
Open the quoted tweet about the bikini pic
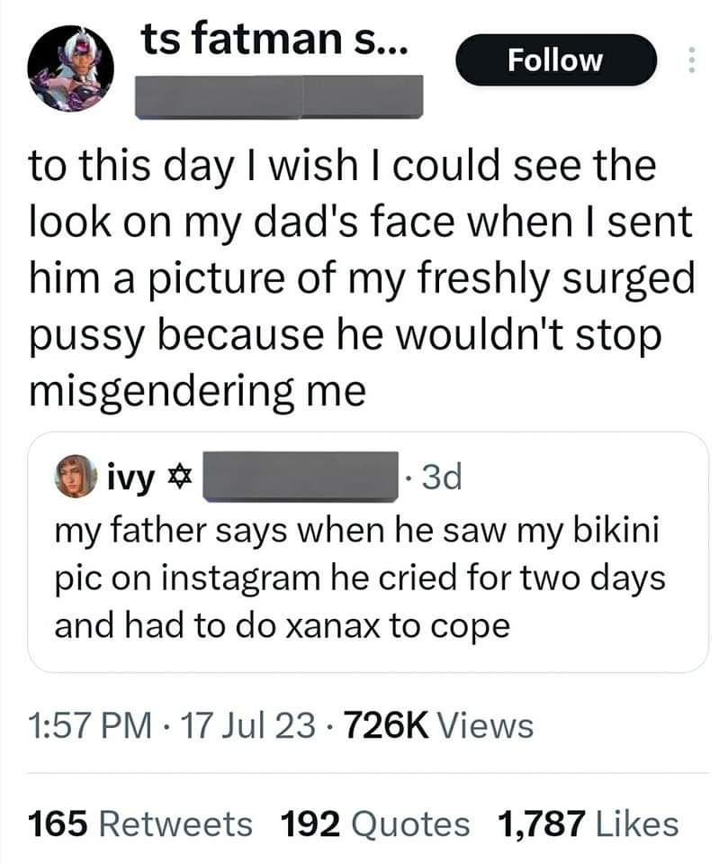pos(367,552)
